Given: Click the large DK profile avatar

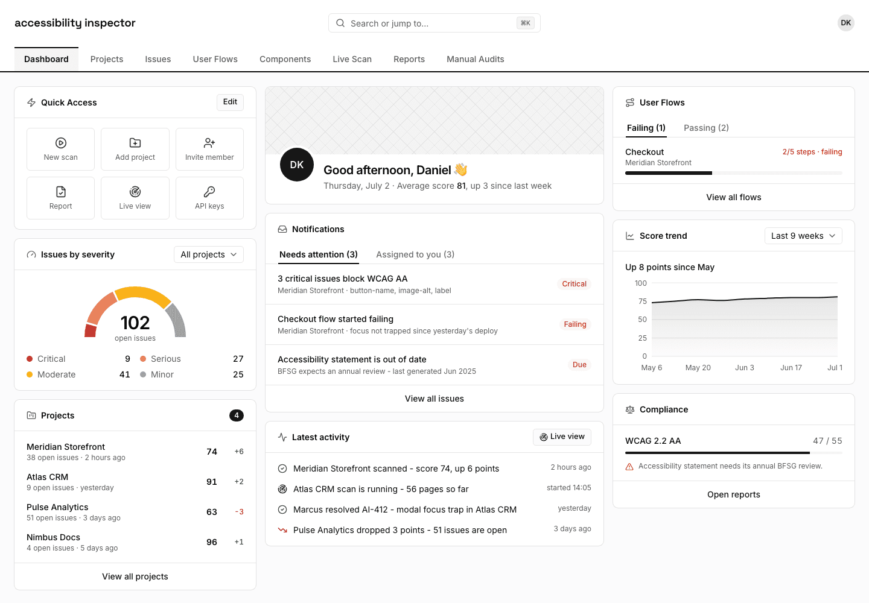Looking at the screenshot, I should point(297,165).
